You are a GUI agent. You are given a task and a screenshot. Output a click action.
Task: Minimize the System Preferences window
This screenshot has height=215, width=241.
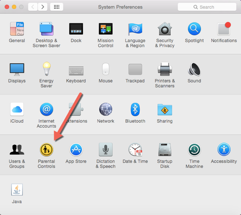[x=14, y=7]
